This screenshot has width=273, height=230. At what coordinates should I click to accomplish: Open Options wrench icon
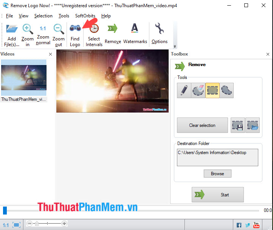click(x=159, y=28)
